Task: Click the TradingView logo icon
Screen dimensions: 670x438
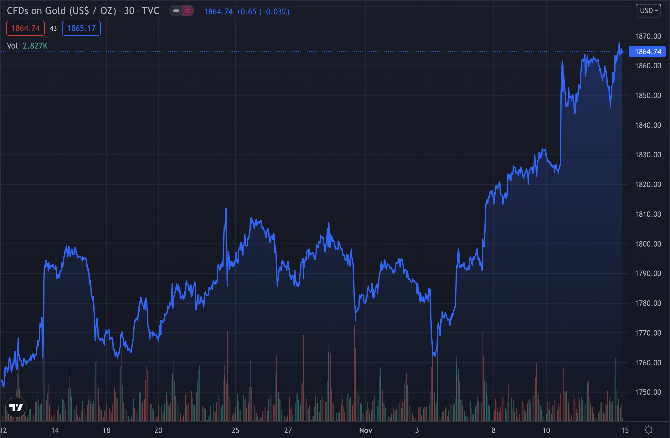Action: click(16, 407)
